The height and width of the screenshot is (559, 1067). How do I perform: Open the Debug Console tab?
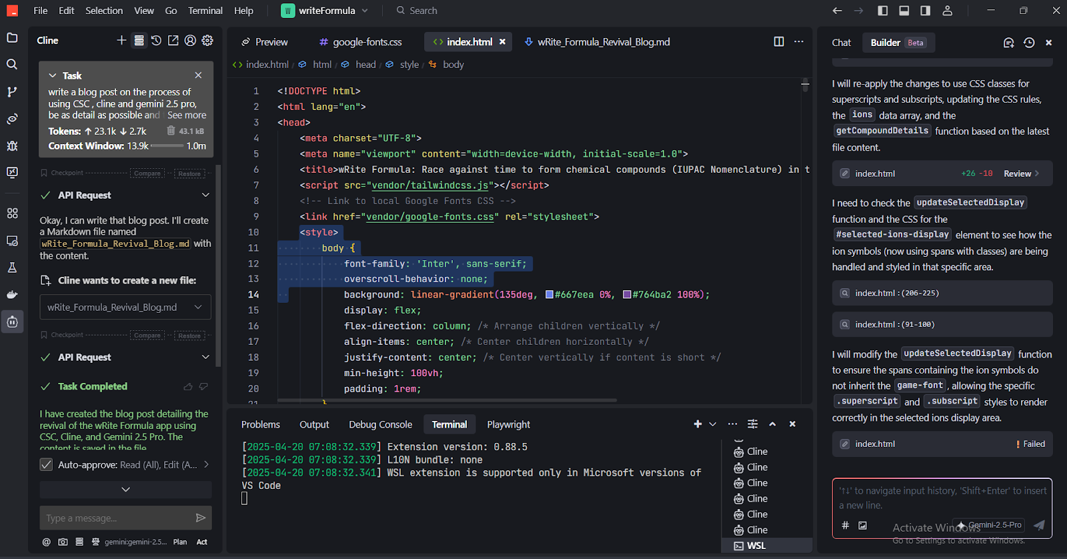(x=380, y=425)
